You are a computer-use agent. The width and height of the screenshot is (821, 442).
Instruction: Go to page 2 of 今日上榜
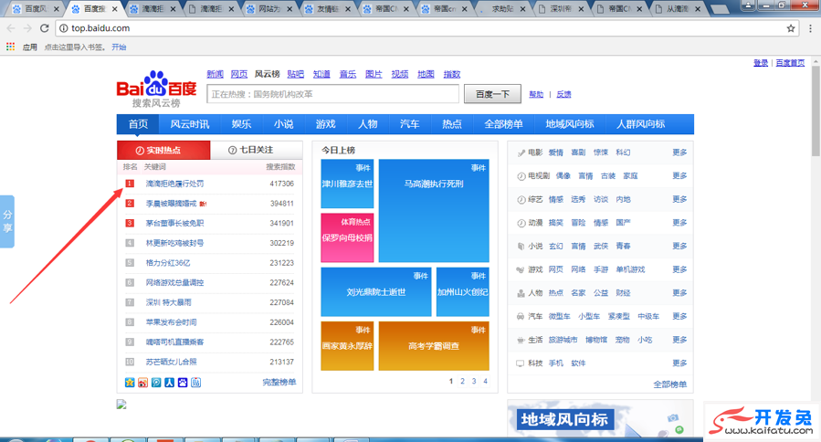click(x=462, y=381)
